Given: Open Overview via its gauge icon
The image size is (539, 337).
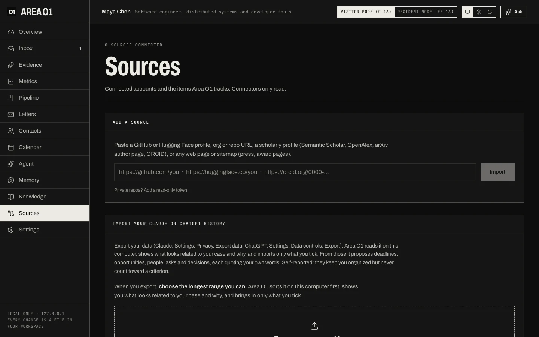Looking at the screenshot, I should coord(11,32).
